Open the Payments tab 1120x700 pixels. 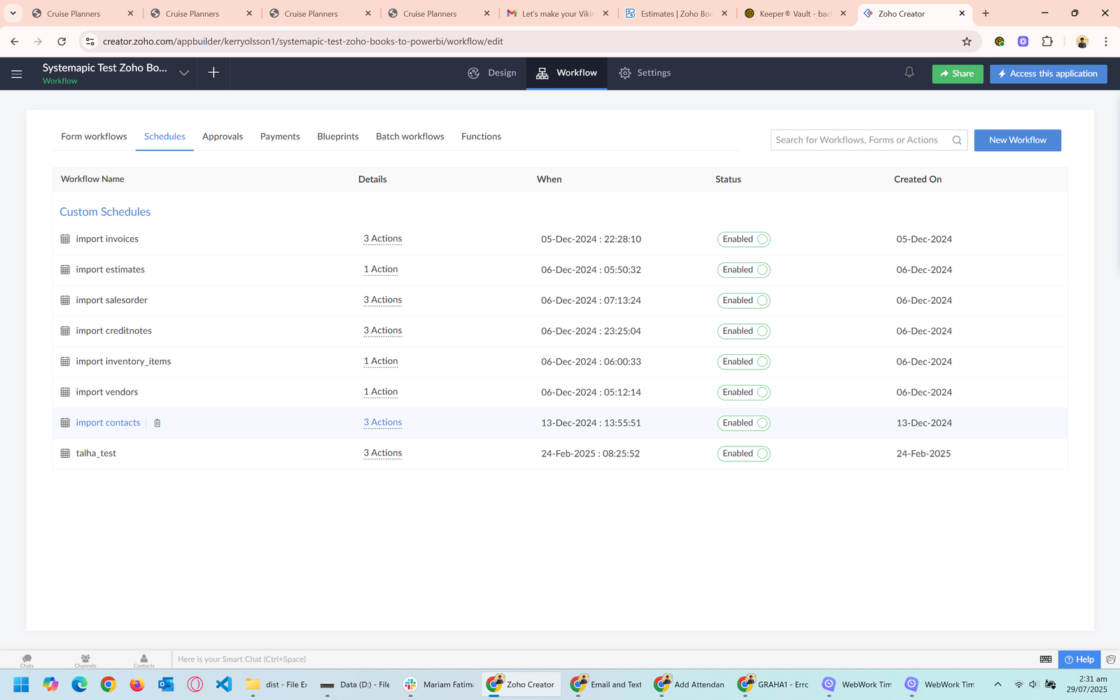point(280,136)
